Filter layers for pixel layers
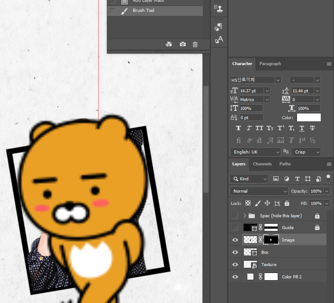The image size is (334, 303). coord(276,179)
